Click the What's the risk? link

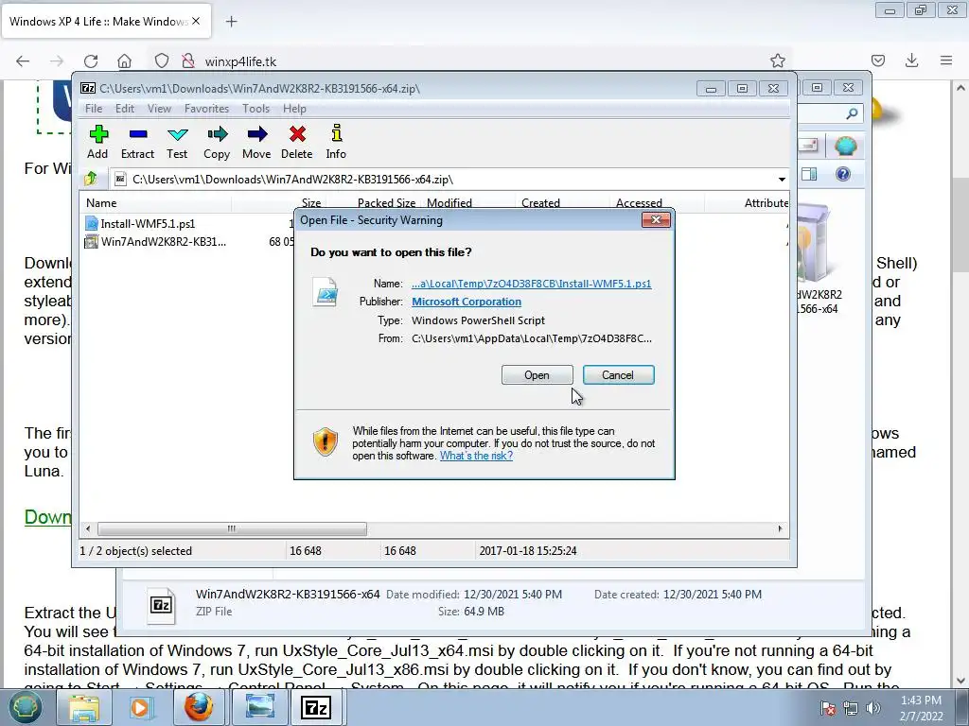tap(477, 456)
